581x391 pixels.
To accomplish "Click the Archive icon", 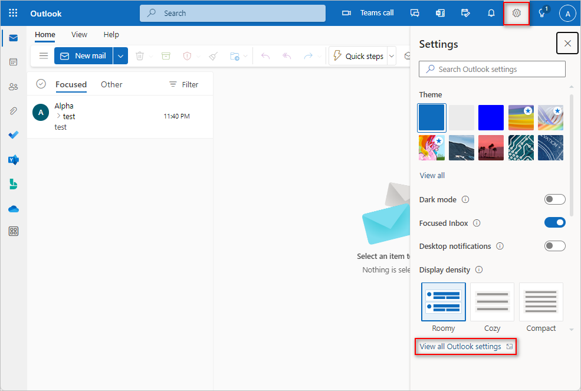I will tap(166, 56).
